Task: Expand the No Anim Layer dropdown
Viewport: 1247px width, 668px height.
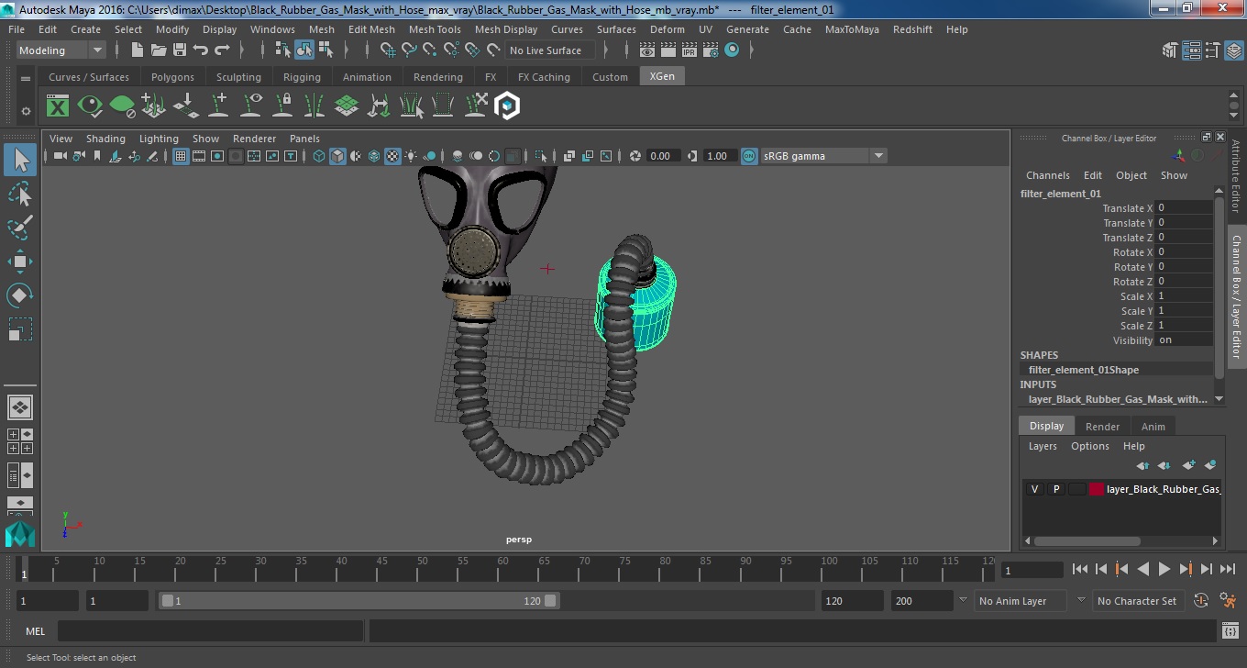Action: [x=1021, y=601]
